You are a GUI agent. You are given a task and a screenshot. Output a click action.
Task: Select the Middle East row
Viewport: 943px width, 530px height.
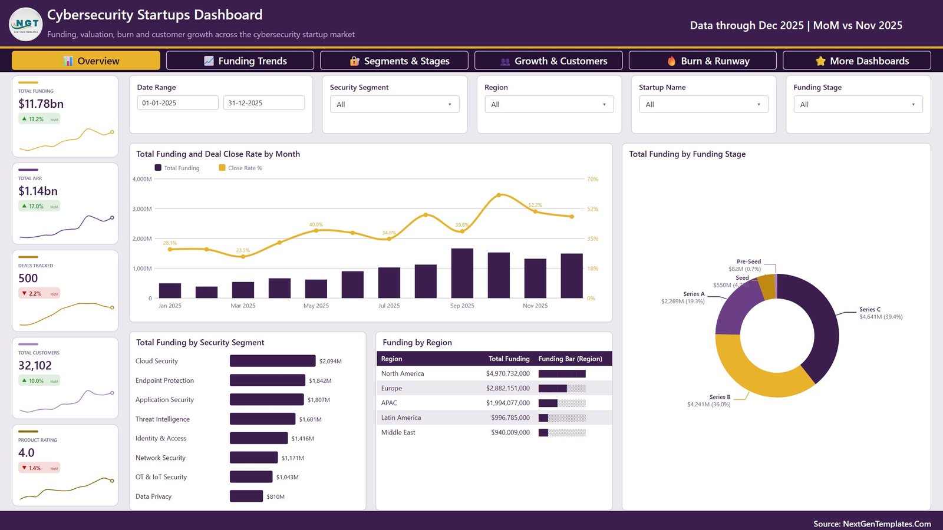pyautogui.click(x=494, y=432)
